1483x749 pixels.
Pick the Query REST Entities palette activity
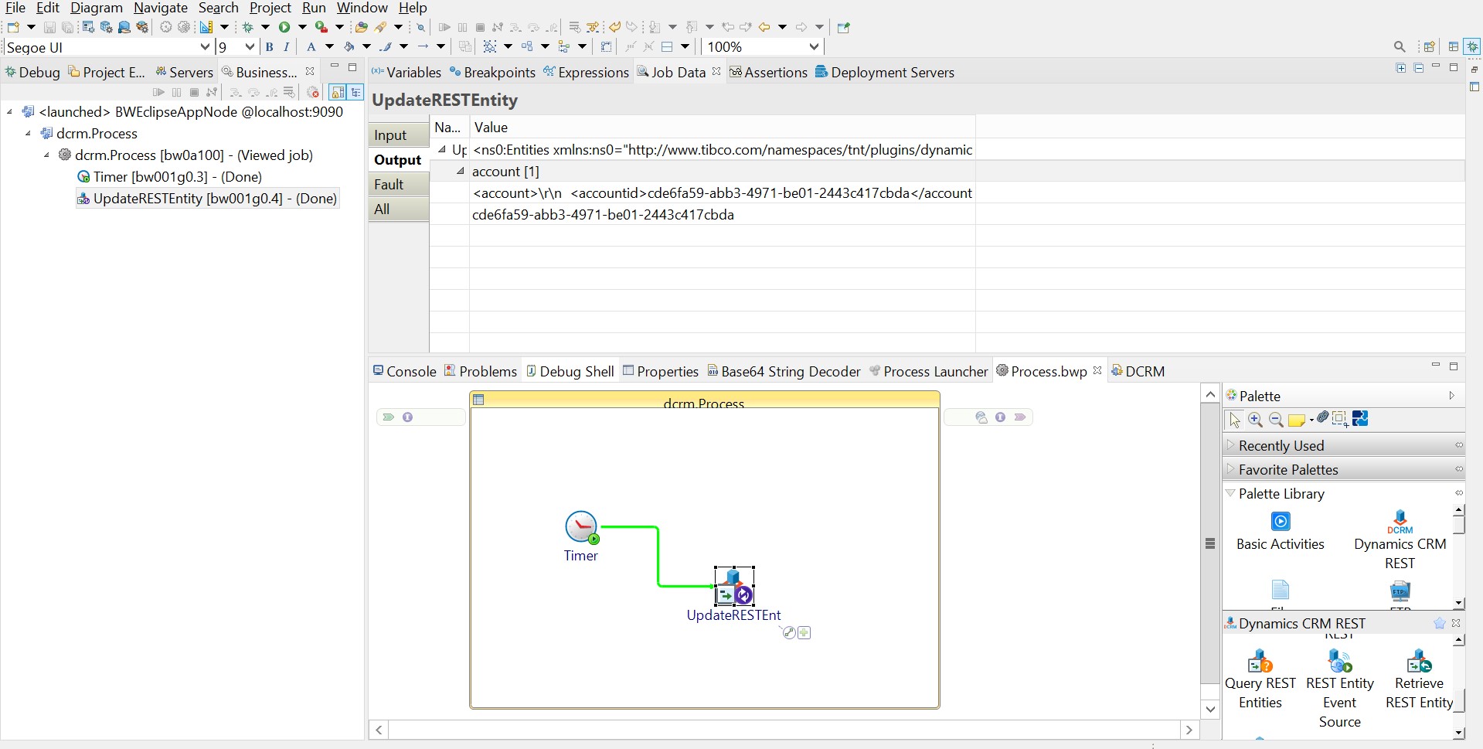pyautogui.click(x=1260, y=663)
